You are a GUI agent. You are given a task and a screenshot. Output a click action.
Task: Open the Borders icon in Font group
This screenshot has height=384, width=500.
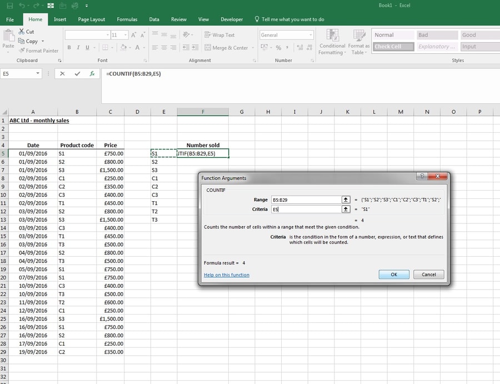pos(105,48)
